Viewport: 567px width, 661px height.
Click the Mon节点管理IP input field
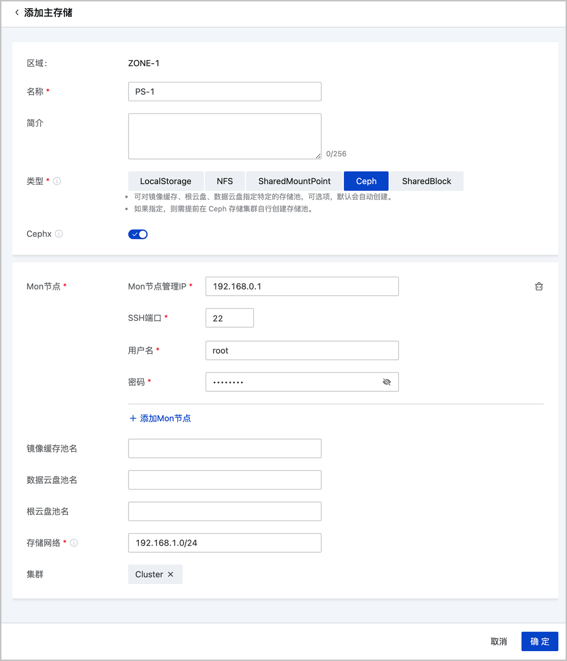302,287
